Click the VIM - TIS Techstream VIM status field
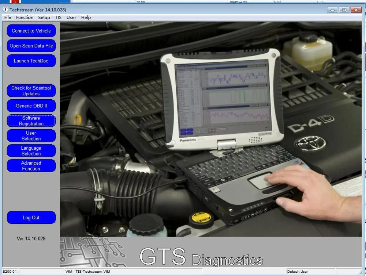 [91, 271]
